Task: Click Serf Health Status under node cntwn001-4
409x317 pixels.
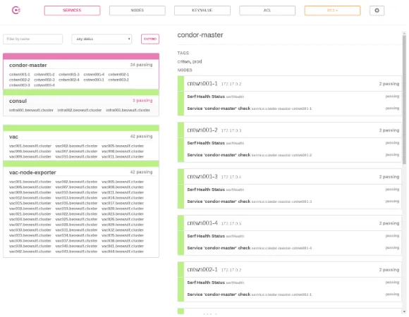Action: pos(206,236)
